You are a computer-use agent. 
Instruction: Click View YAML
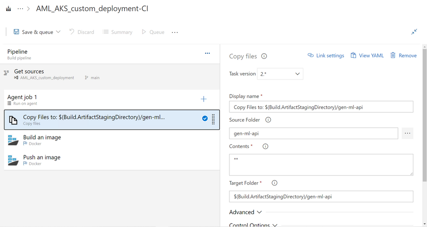[x=367, y=55]
